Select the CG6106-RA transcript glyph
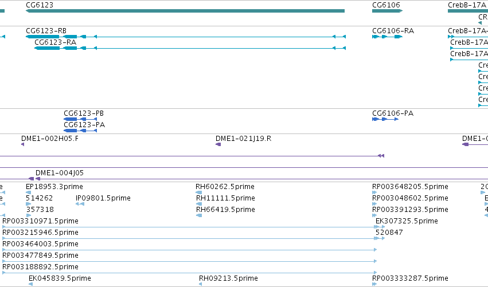 [x=388, y=37]
